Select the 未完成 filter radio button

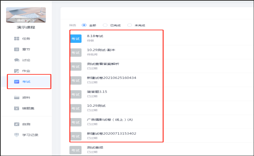[129, 25]
